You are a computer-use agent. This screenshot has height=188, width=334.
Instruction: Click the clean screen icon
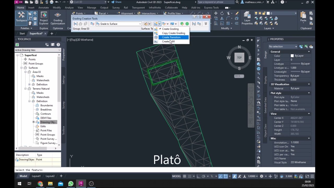pos(307,176)
